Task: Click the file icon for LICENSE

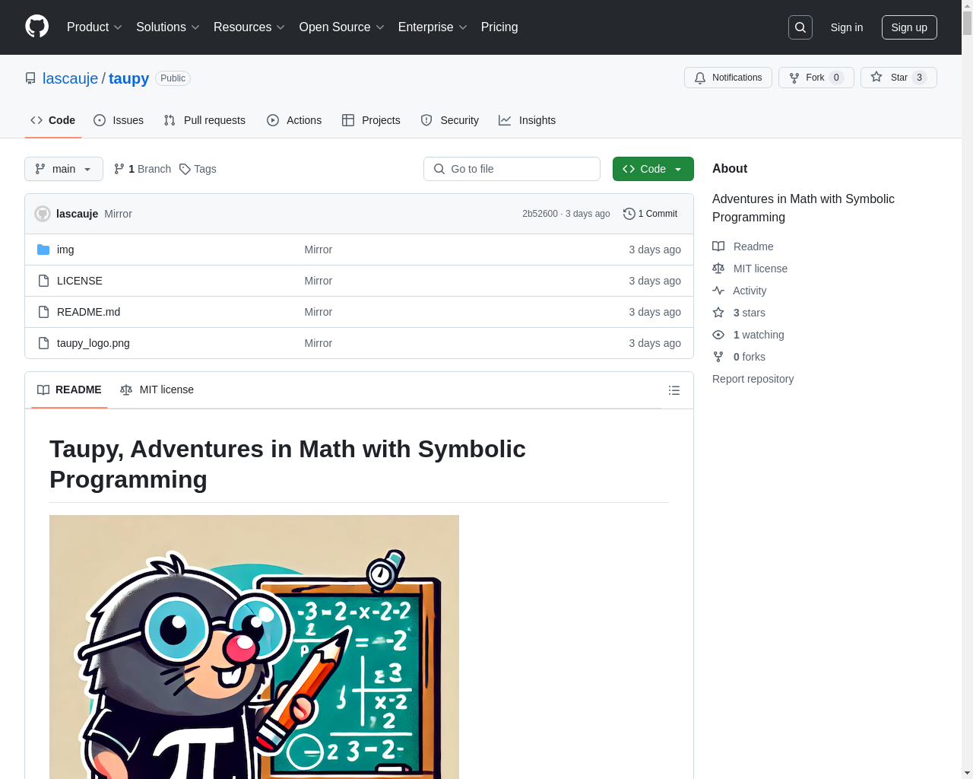Action: (43, 281)
